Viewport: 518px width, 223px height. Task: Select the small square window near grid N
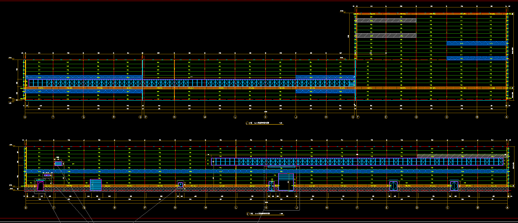click(180, 185)
